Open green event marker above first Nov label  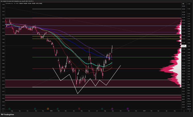point(35,109)
